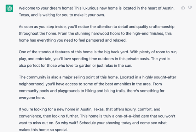Click the paragraph about the big back yard
Viewport: 196px width, 132px height.
(x=98, y=59)
